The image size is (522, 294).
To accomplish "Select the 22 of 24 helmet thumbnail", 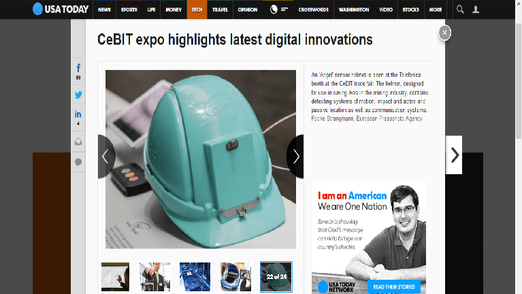I will click(276, 277).
